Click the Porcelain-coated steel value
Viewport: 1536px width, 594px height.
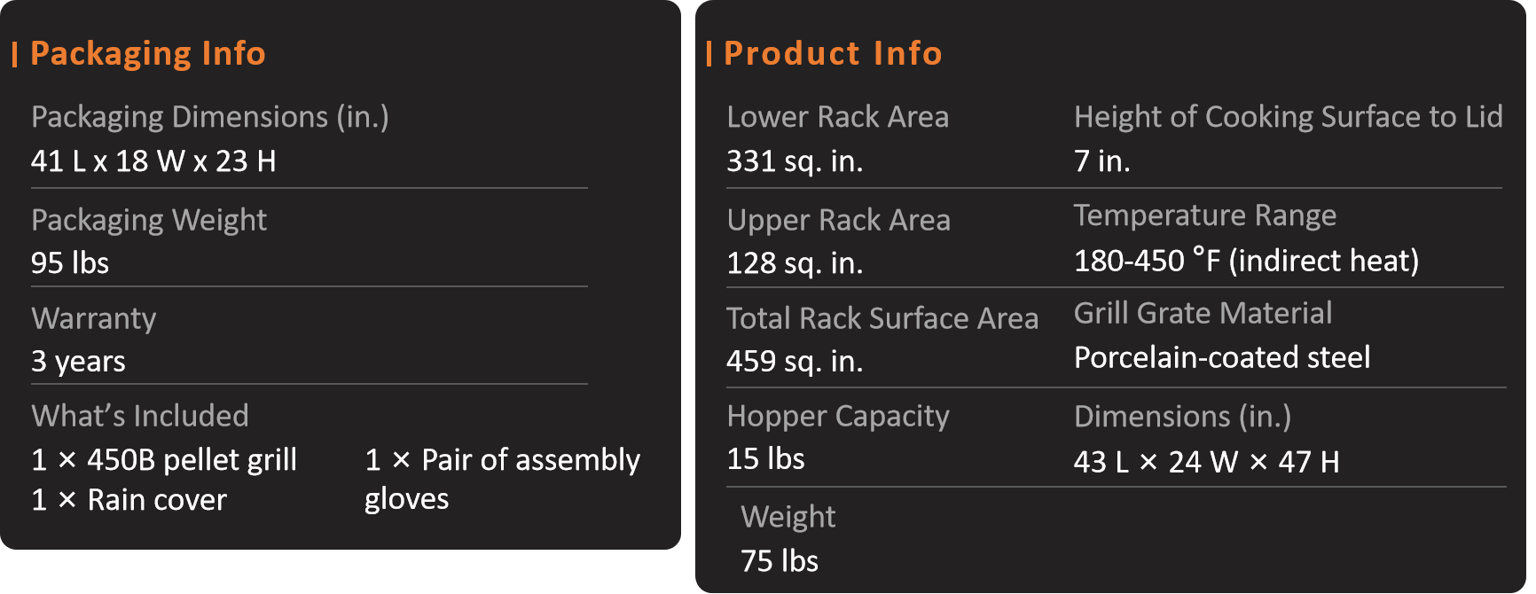click(x=1222, y=357)
